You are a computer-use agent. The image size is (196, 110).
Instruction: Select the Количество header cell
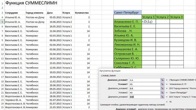point(82,13)
